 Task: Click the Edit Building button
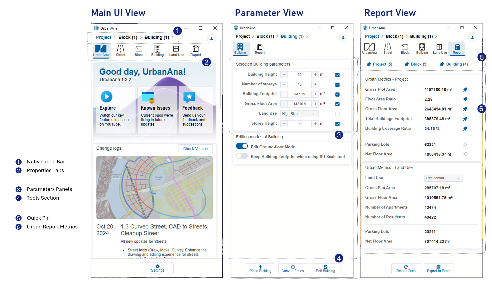(325, 269)
